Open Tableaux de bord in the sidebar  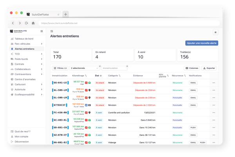[x=24, y=39]
